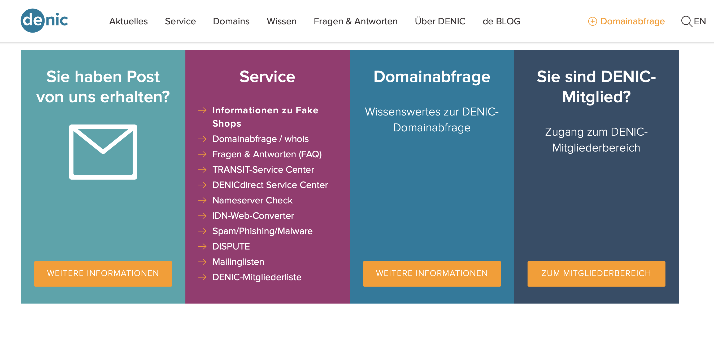
Task: Open Fragen & Antworten (FAQ) link
Action: point(267,154)
